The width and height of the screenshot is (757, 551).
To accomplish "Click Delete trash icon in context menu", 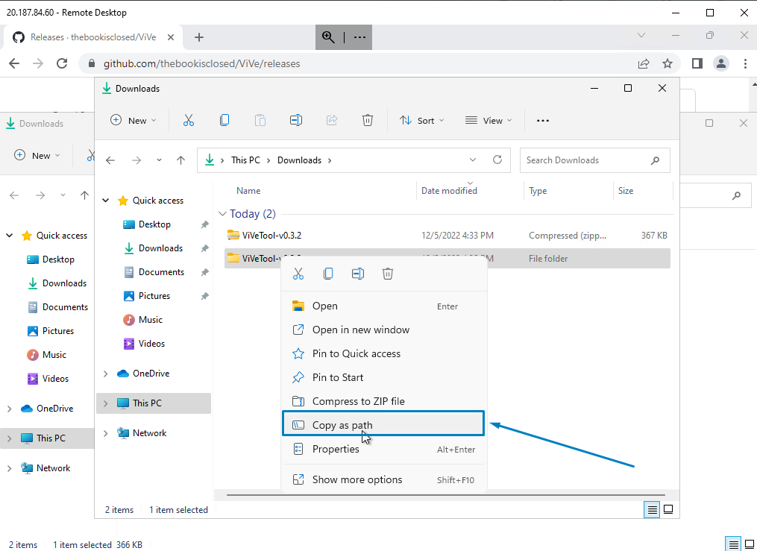I will click(388, 274).
